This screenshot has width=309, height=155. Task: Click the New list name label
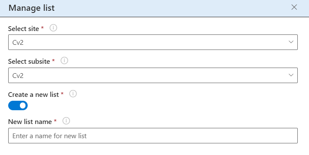click(x=30, y=121)
